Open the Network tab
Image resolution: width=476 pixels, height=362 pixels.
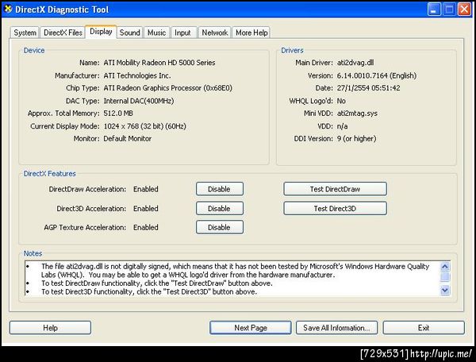pyautogui.click(x=215, y=33)
